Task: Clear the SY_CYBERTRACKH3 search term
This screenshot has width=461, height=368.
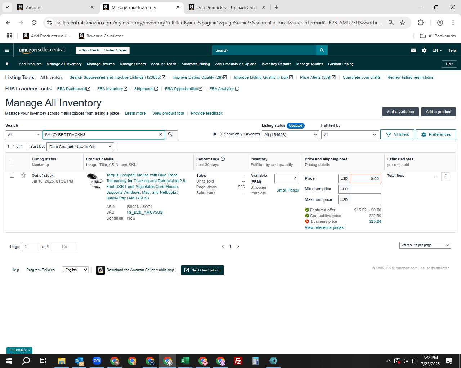Action: tap(161, 134)
